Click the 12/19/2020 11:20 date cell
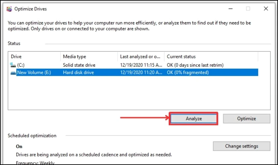This screenshot has height=165, width=278. coord(141,73)
